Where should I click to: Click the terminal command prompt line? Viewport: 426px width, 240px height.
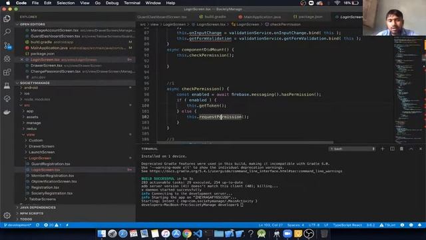click(x=192, y=205)
